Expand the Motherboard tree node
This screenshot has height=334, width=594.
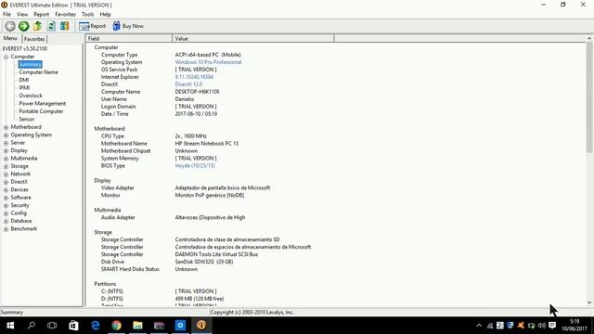click(6, 127)
